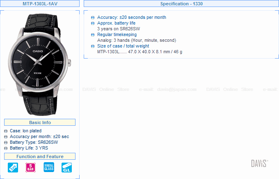Click the MTP-1303L-1AV model header
This screenshot has width=279, height=179.
(40, 4)
